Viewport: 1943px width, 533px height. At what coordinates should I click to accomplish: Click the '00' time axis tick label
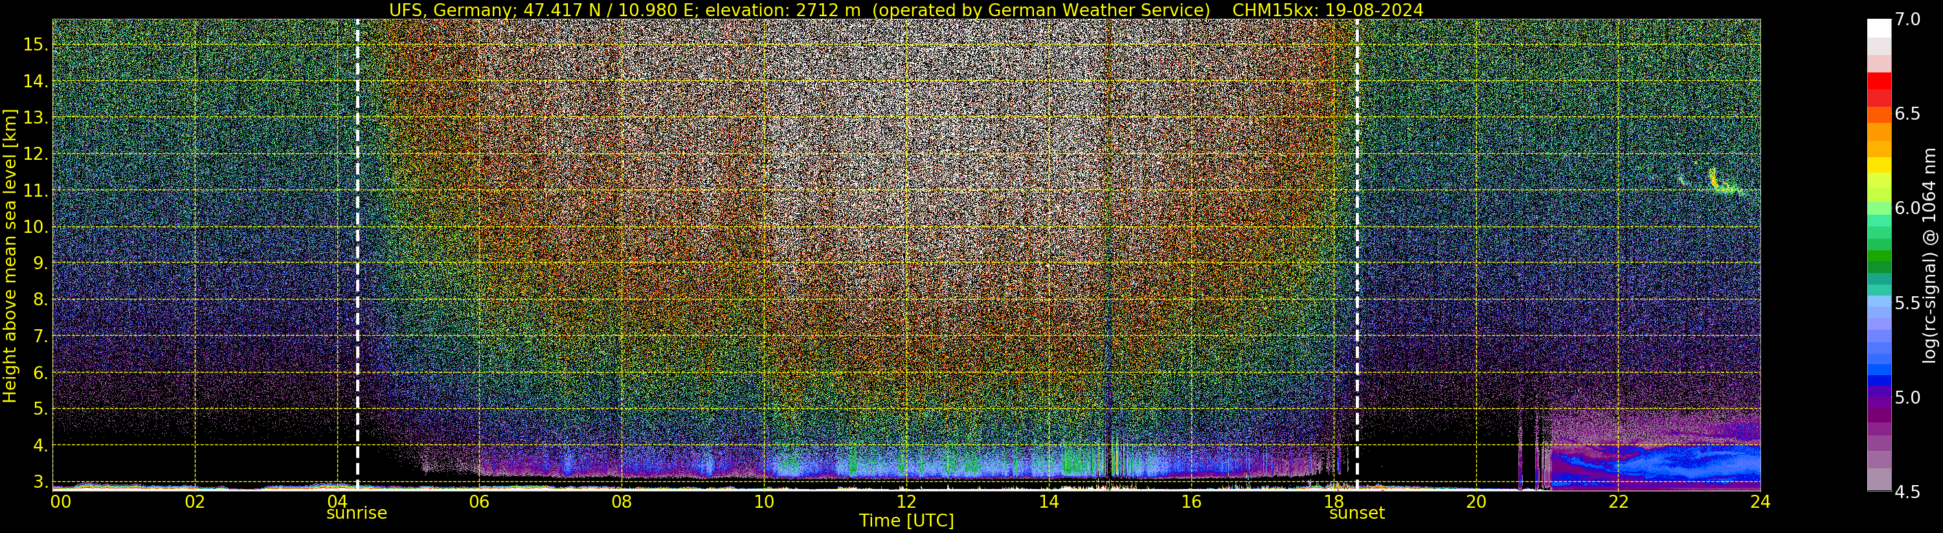60,501
